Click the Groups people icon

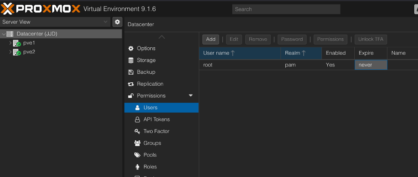click(x=137, y=143)
